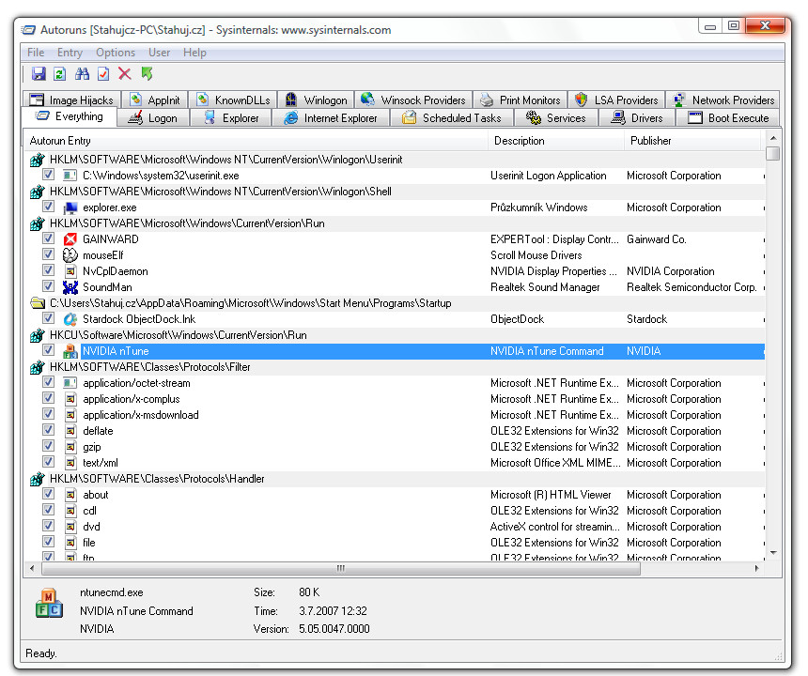
Task: Switch to the Internet Explorer tab
Action: click(x=331, y=118)
